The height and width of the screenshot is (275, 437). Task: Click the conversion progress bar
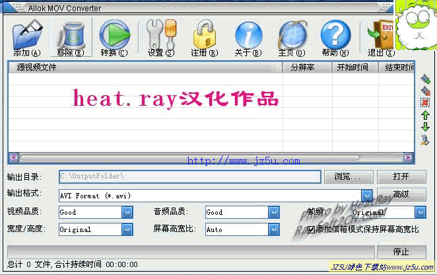(x=191, y=252)
